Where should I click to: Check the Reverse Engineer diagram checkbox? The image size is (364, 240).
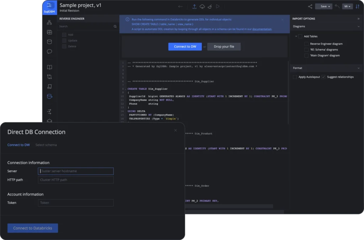coord(306,44)
